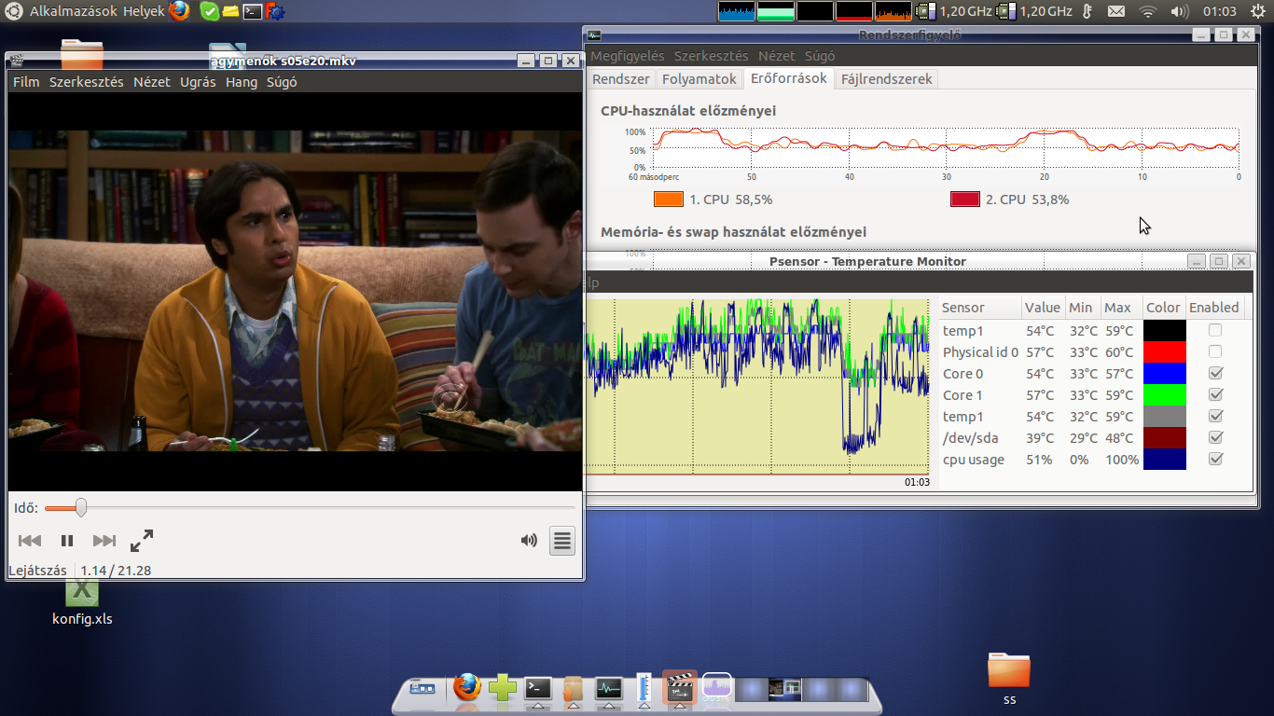Screen dimensions: 1274x716
Task: Open the system monitor icon in dock
Action: click(x=608, y=689)
